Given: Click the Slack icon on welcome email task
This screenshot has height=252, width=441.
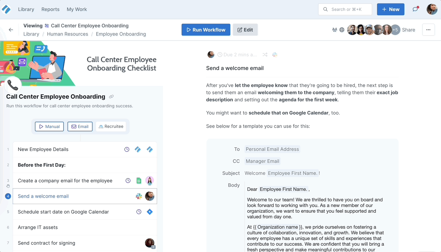Looking at the screenshot, I should (139, 196).
